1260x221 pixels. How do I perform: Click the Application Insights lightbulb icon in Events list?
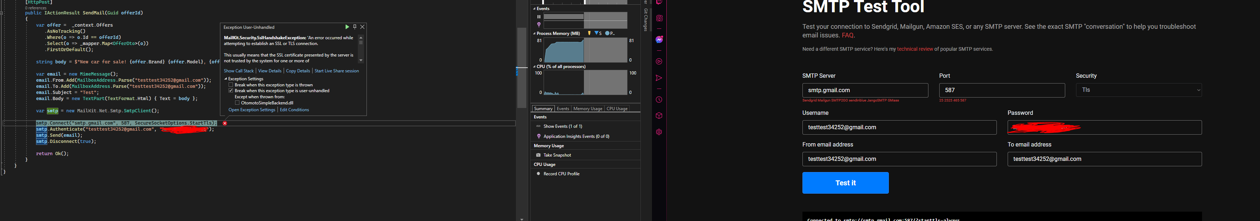click(x=539, y=136)
